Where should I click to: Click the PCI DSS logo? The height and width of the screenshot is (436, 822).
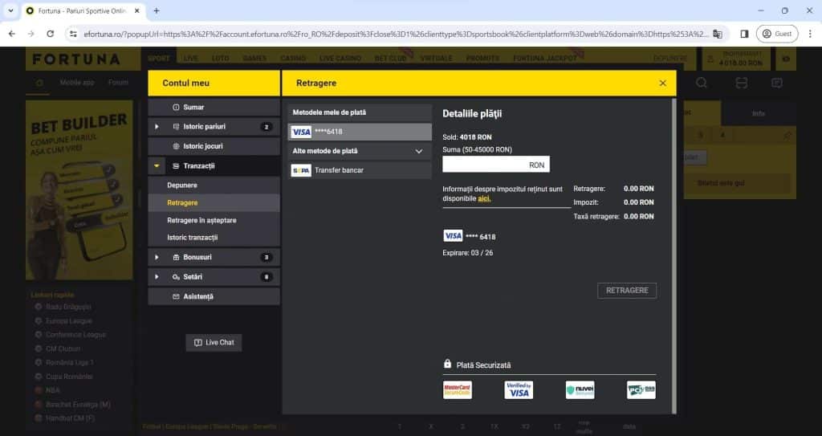[641, 389]
